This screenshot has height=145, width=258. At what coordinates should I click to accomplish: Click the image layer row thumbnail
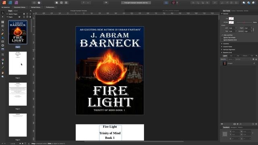point(225,63)
